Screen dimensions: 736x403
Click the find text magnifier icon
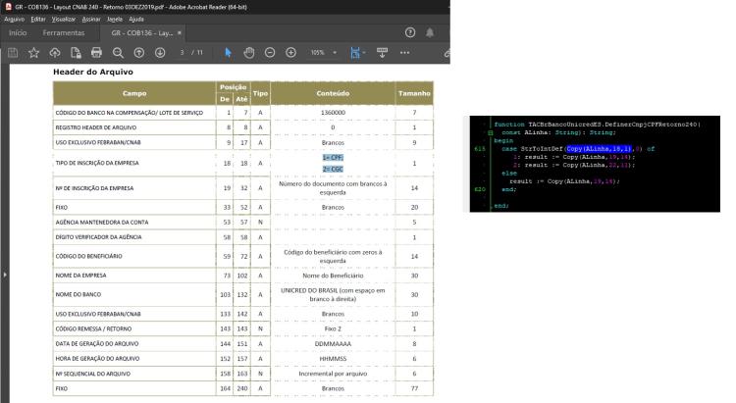point(118,53)
